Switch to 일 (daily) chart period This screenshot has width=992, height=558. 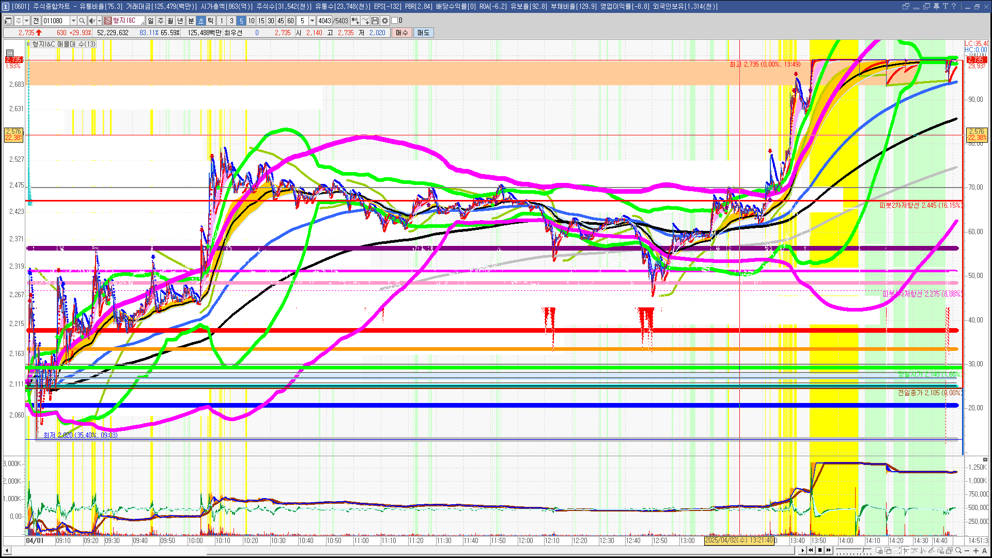150,21
